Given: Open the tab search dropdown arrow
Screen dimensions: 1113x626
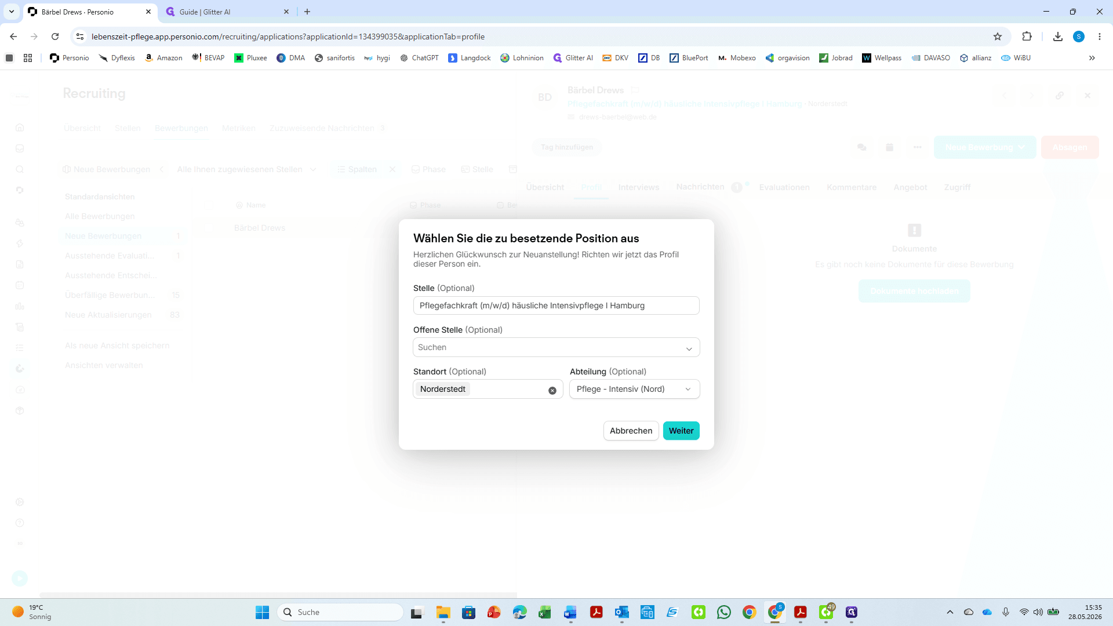Looking at the screenshot, I should pos(12,12).
